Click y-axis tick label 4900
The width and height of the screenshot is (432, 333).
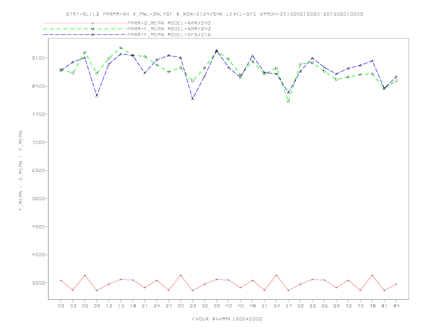pyautogui.click(x=39, y=227)
